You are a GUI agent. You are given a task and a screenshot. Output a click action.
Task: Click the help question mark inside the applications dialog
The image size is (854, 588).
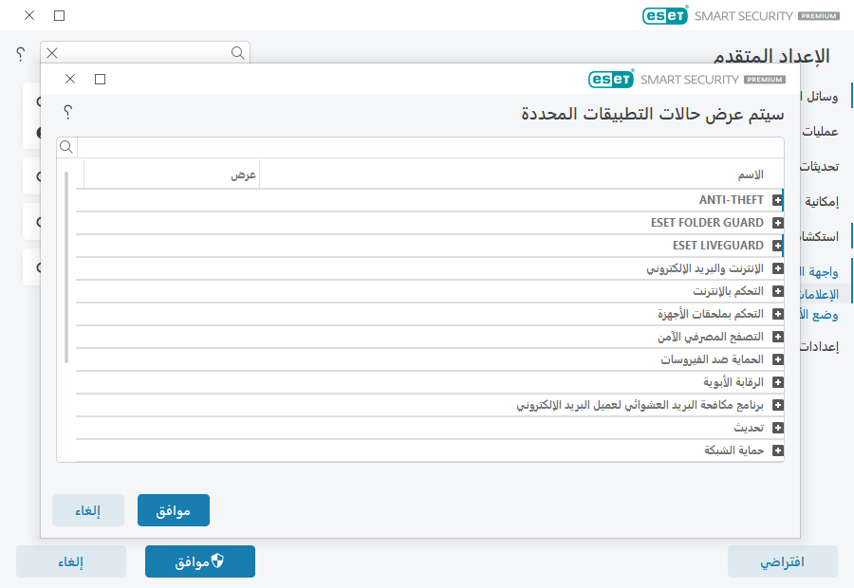point(68,112)
